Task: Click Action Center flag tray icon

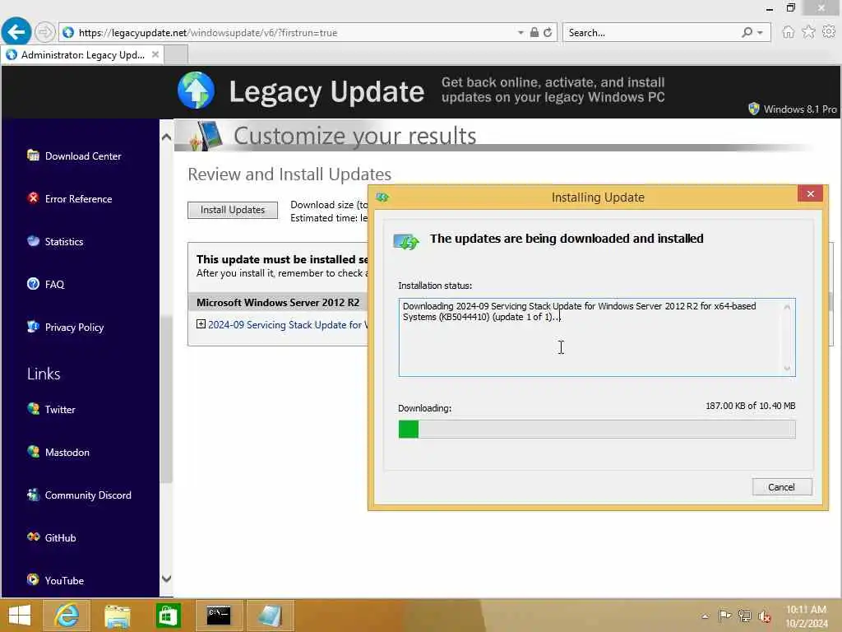Action: [x=725, y=616]
